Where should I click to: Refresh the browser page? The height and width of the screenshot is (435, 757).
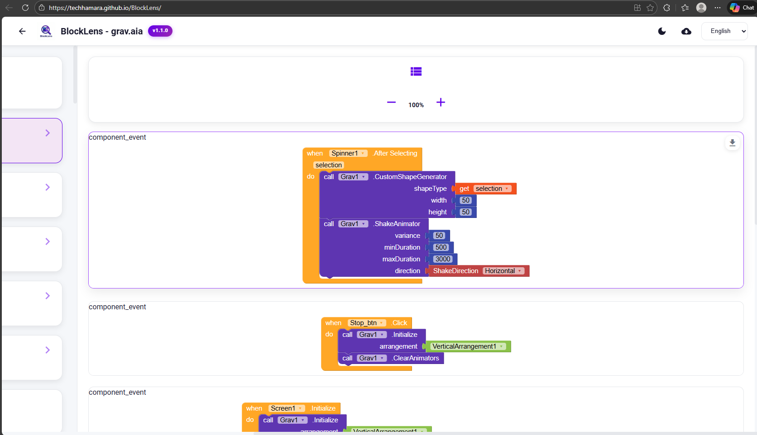25,8
